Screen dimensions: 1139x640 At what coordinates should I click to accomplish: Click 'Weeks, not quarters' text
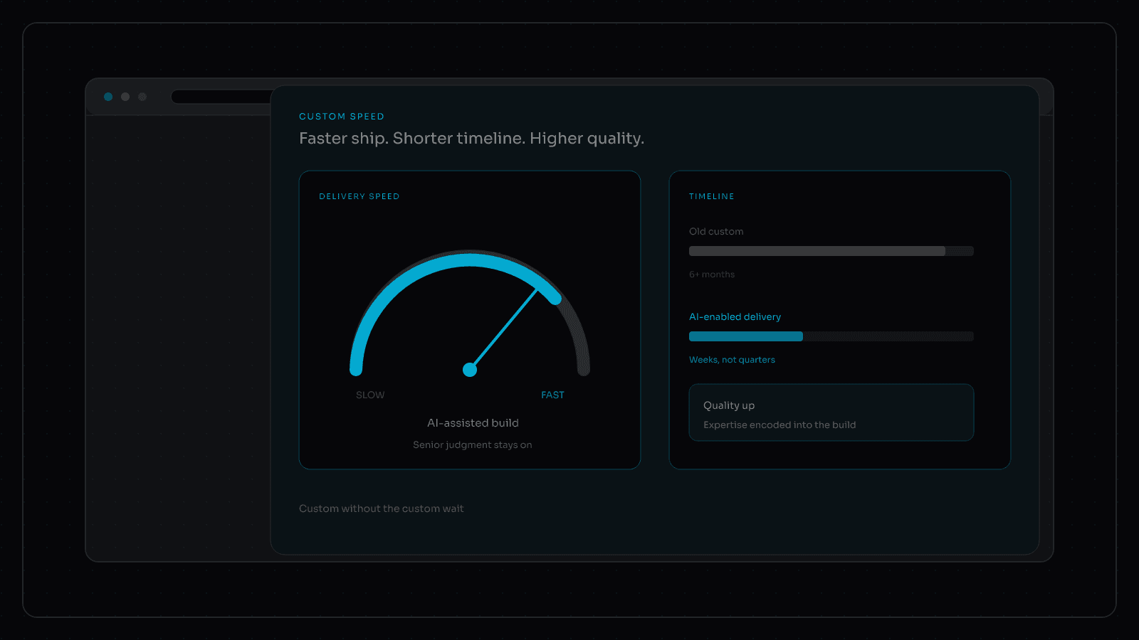(732, 360)
